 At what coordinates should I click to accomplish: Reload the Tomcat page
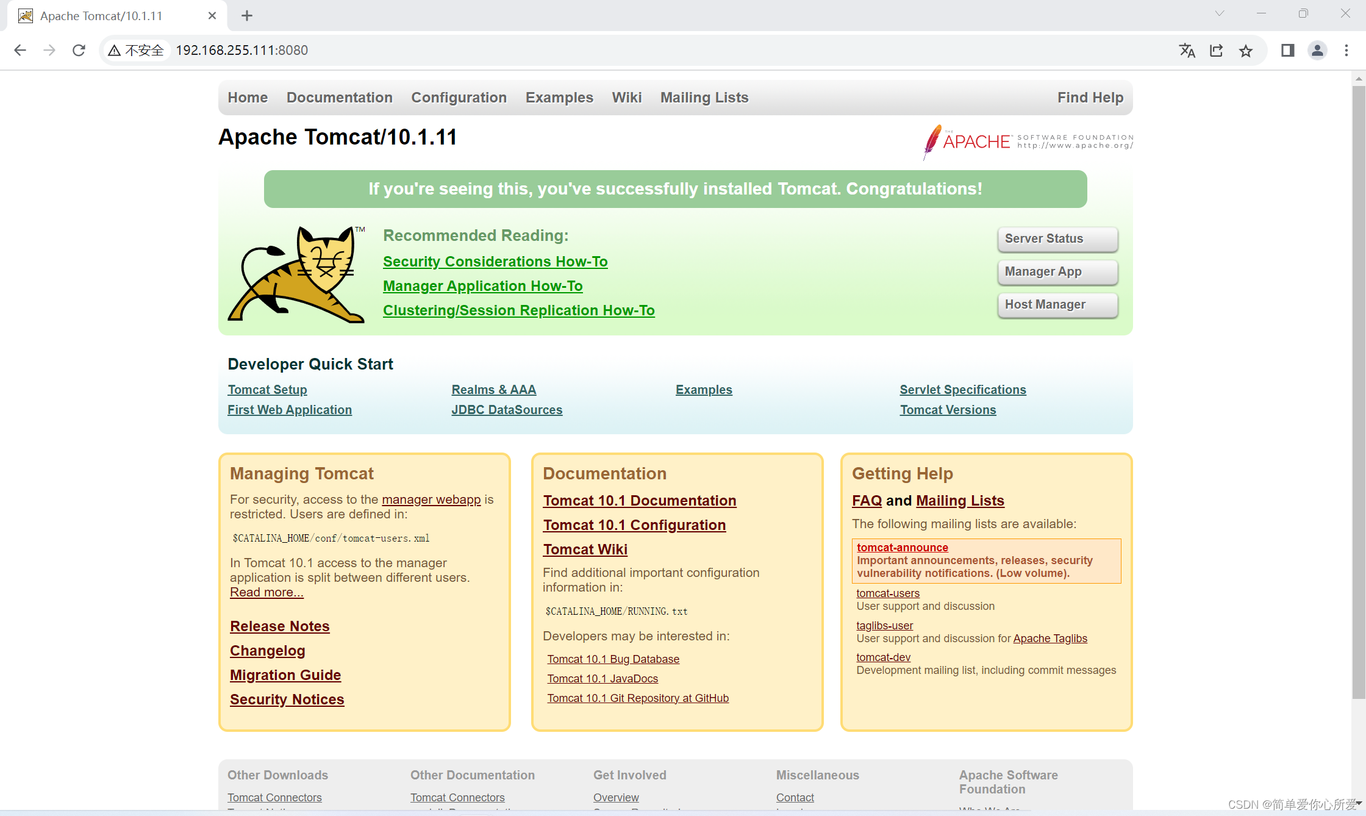pyautogui.click(x=79, y=50)
